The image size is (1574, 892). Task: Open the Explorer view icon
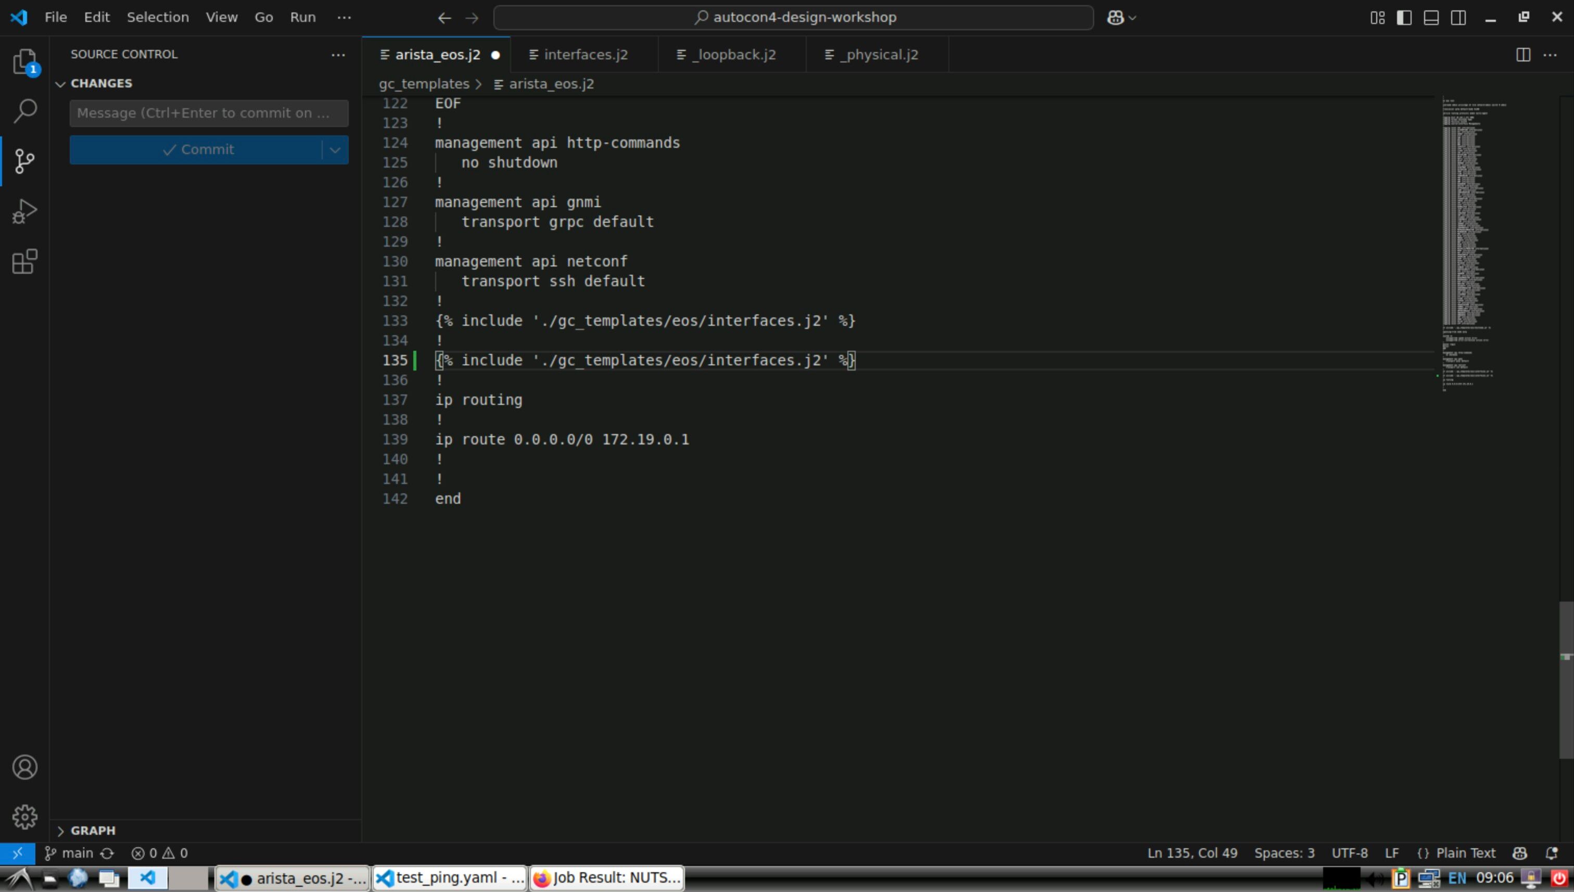pos(24,61)
